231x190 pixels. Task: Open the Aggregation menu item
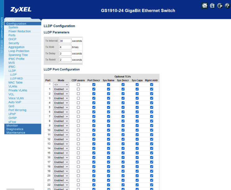(x=16, y=47)
